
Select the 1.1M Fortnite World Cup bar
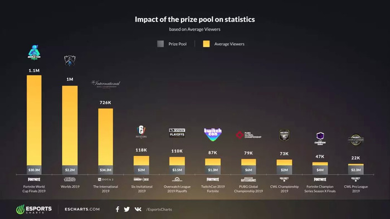34,121
